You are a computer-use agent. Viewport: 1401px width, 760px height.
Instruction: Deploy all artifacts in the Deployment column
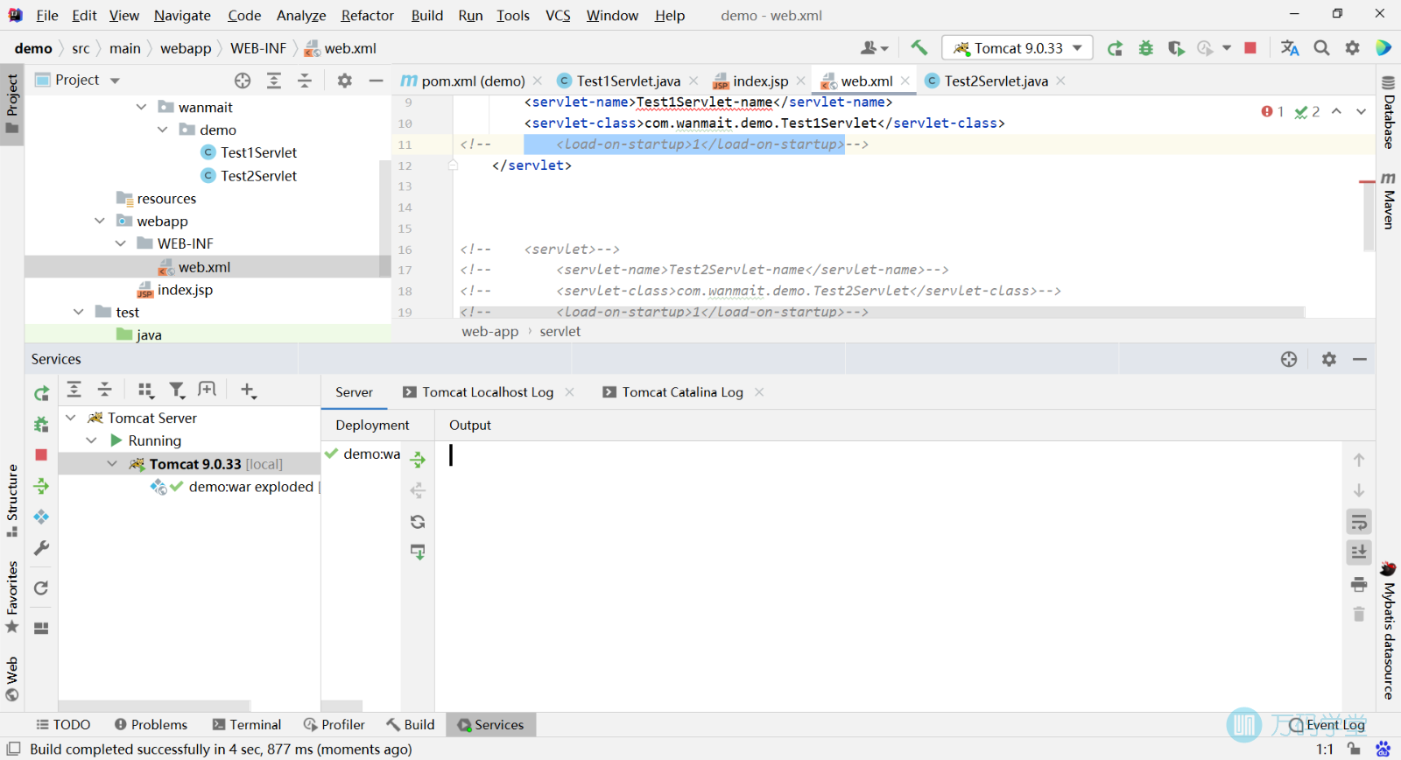click(x=418, y=460)
